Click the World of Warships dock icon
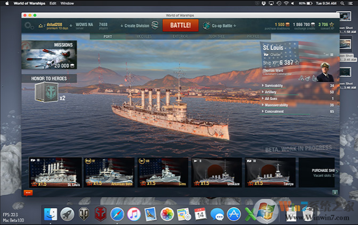 [100, 214]
